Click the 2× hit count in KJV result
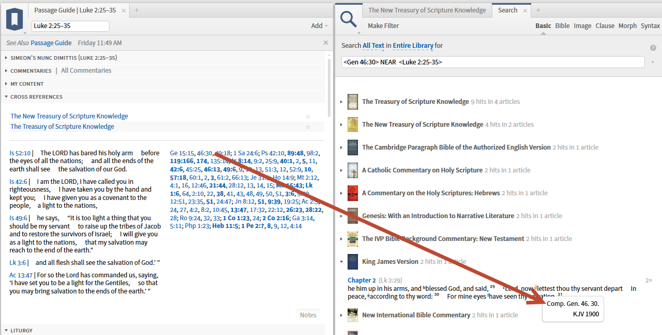 click(x=649, y=280)
